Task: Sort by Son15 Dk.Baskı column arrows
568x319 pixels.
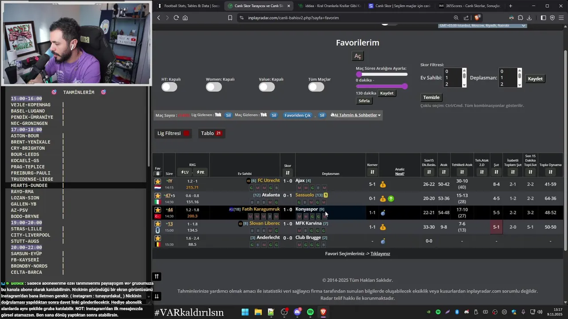Action: 429,172
